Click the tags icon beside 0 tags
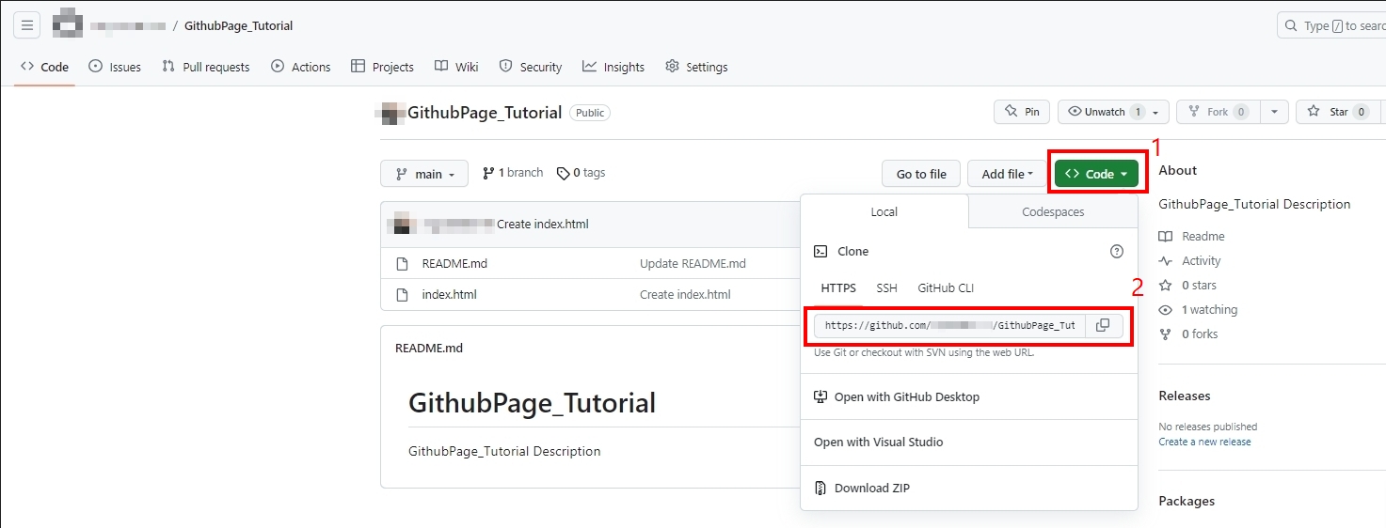Screen dimensions: 1386x528 563,173
